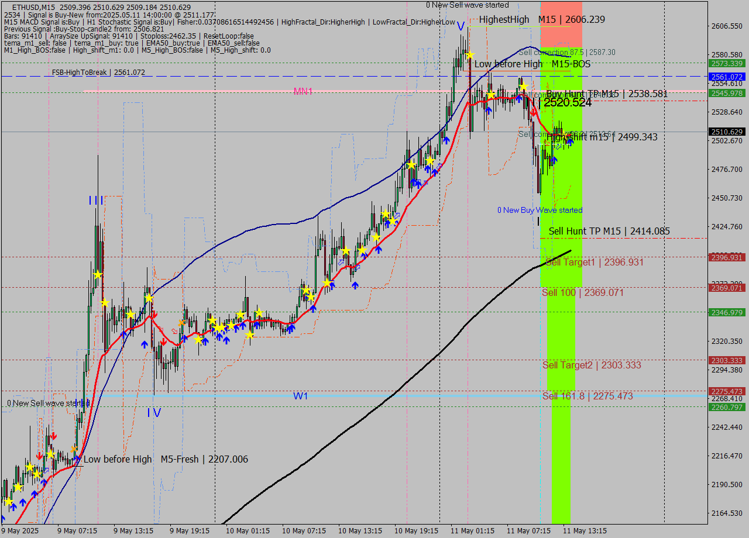The width and height of the screenshot is (749, 538).
Task: Click the '11 May 13:15' time axis label
Action: (585, 530)
